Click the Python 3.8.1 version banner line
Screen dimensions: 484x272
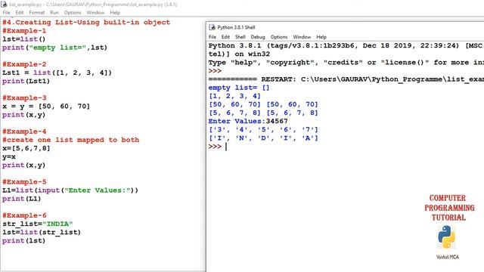point(346,46)
